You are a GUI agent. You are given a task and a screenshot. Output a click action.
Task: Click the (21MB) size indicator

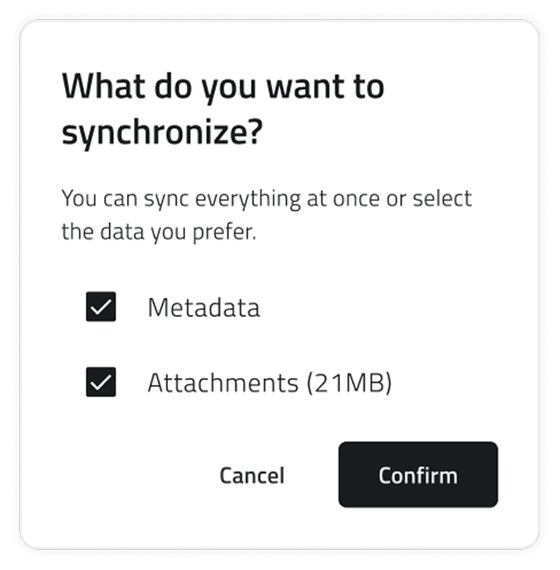(349, 383)
